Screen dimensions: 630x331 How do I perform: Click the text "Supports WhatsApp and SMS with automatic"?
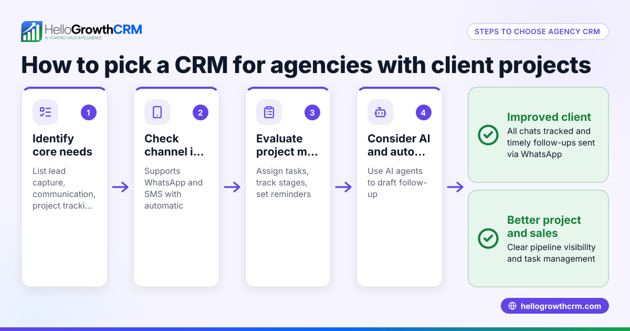[173, 188]
